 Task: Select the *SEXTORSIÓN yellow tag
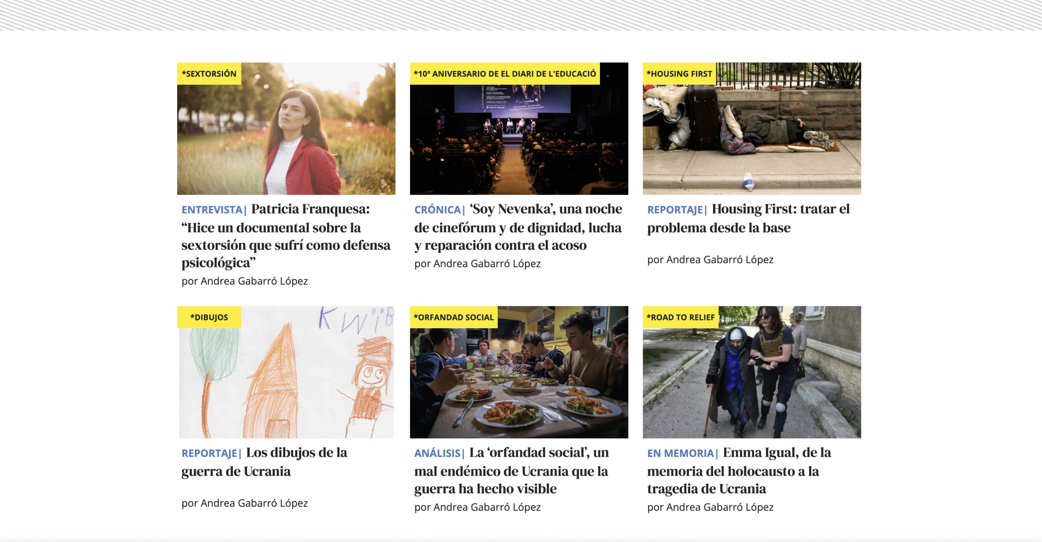[209, 74]
